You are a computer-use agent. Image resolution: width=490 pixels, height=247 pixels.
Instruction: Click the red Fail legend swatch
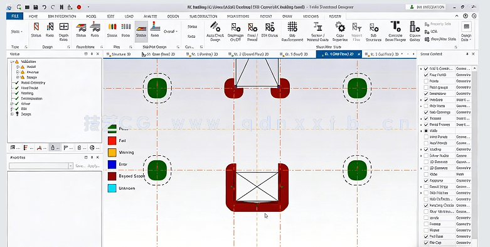pos(112,141)
